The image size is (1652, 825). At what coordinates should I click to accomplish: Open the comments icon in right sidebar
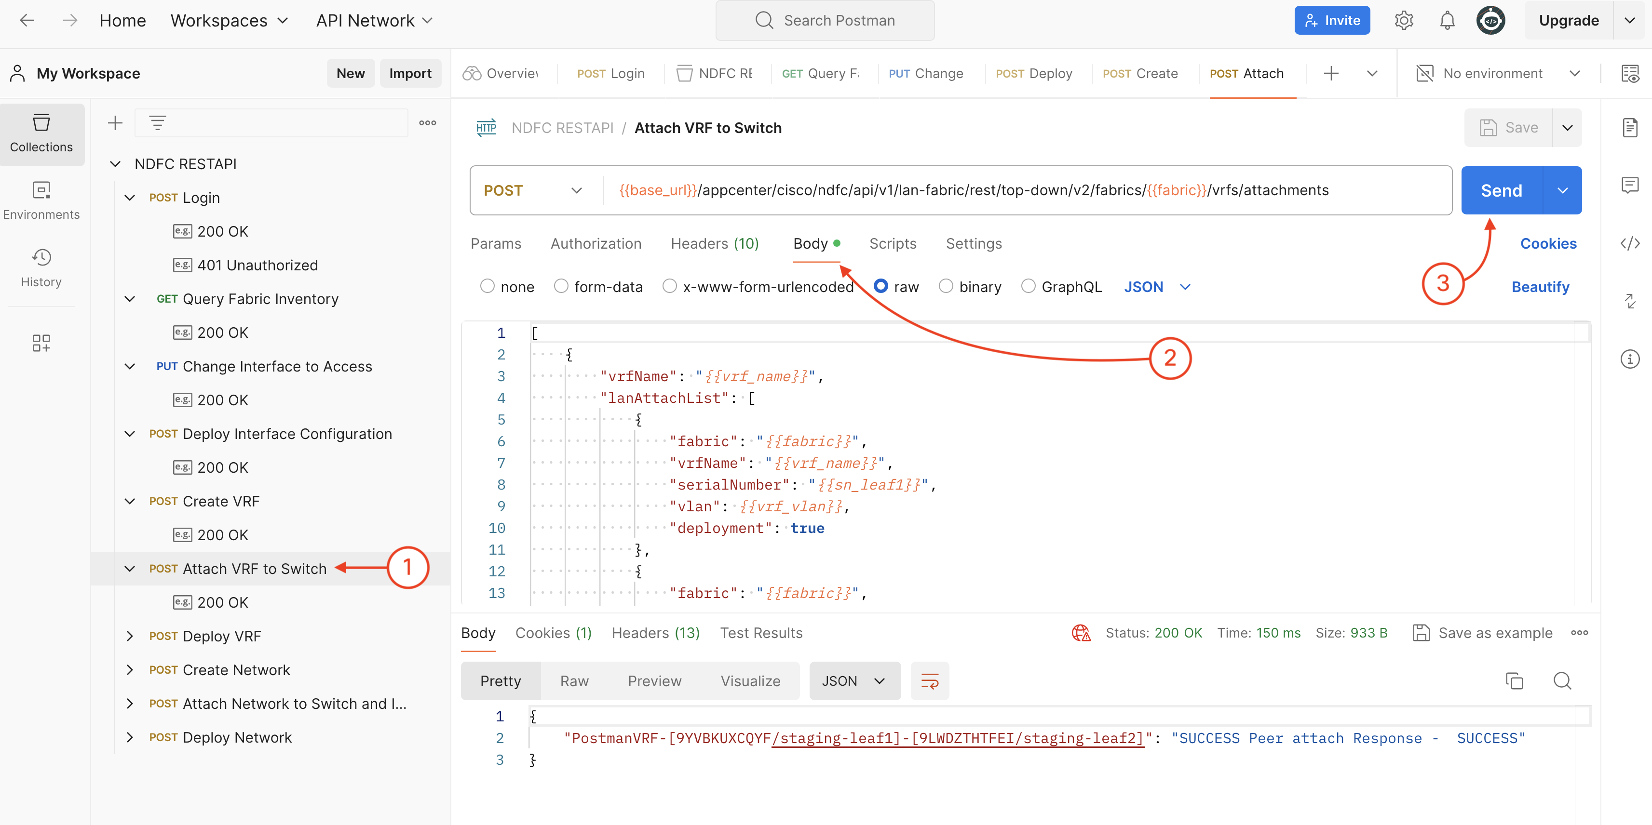click(x=1629, y=186)
